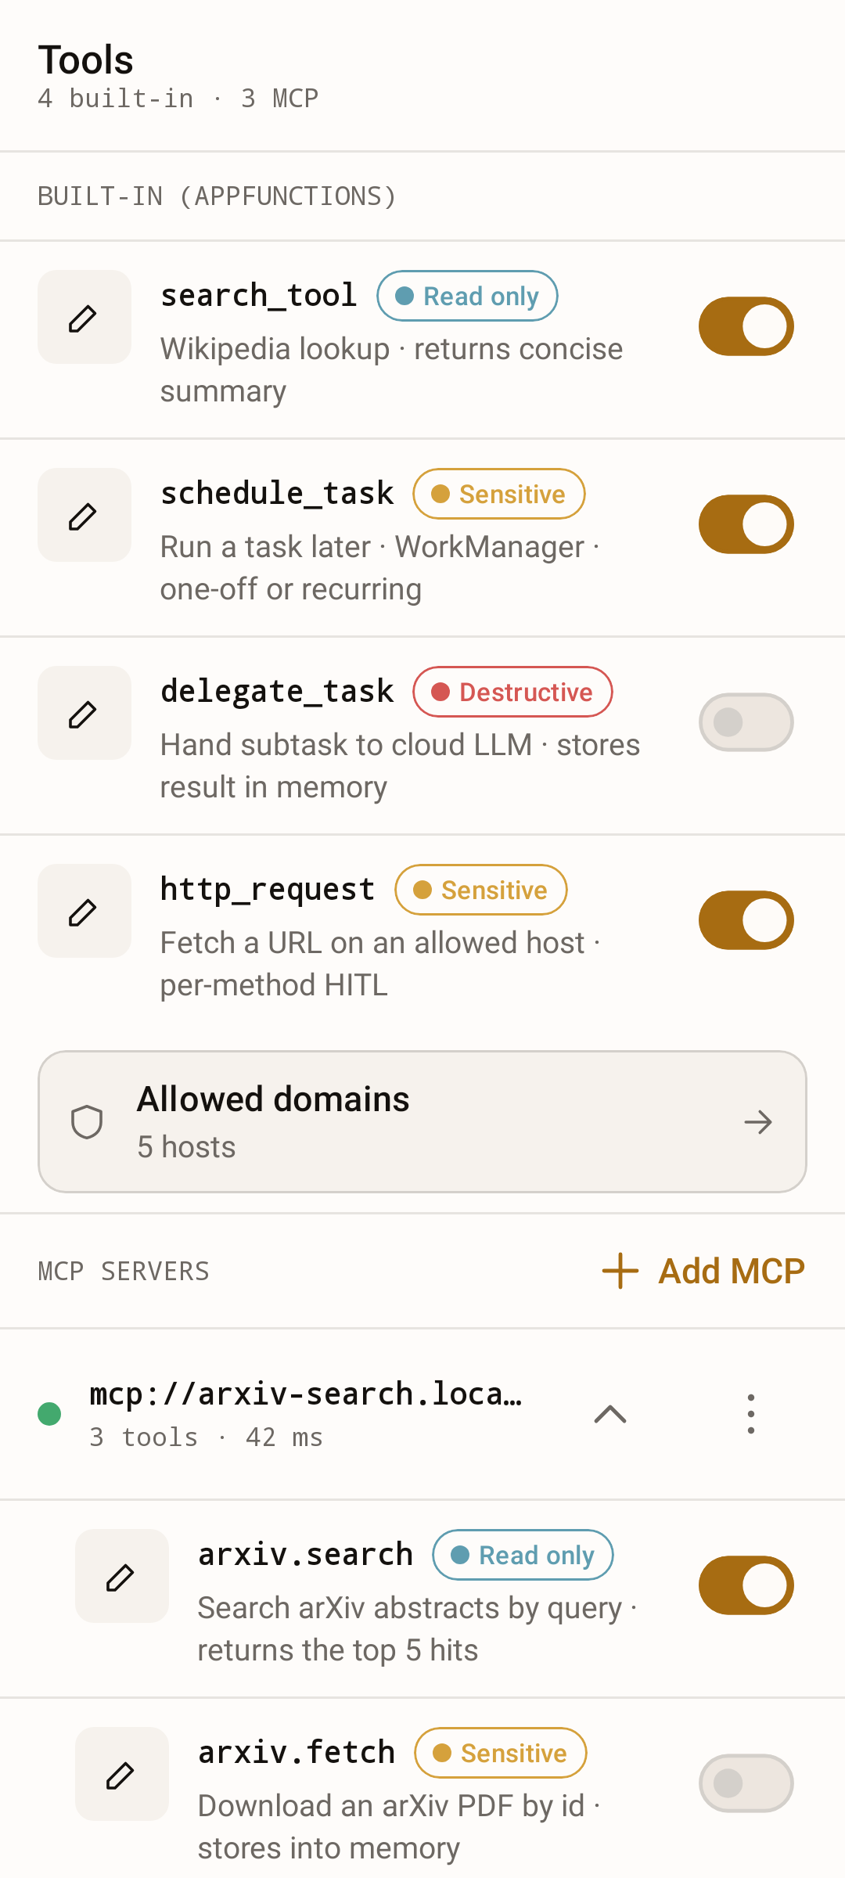
Task: Disable the arxiv.search toggle
Action: coord(746,1585)
